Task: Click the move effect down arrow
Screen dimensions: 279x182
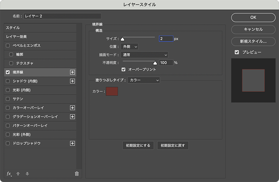Action: (x=27, y=174)
